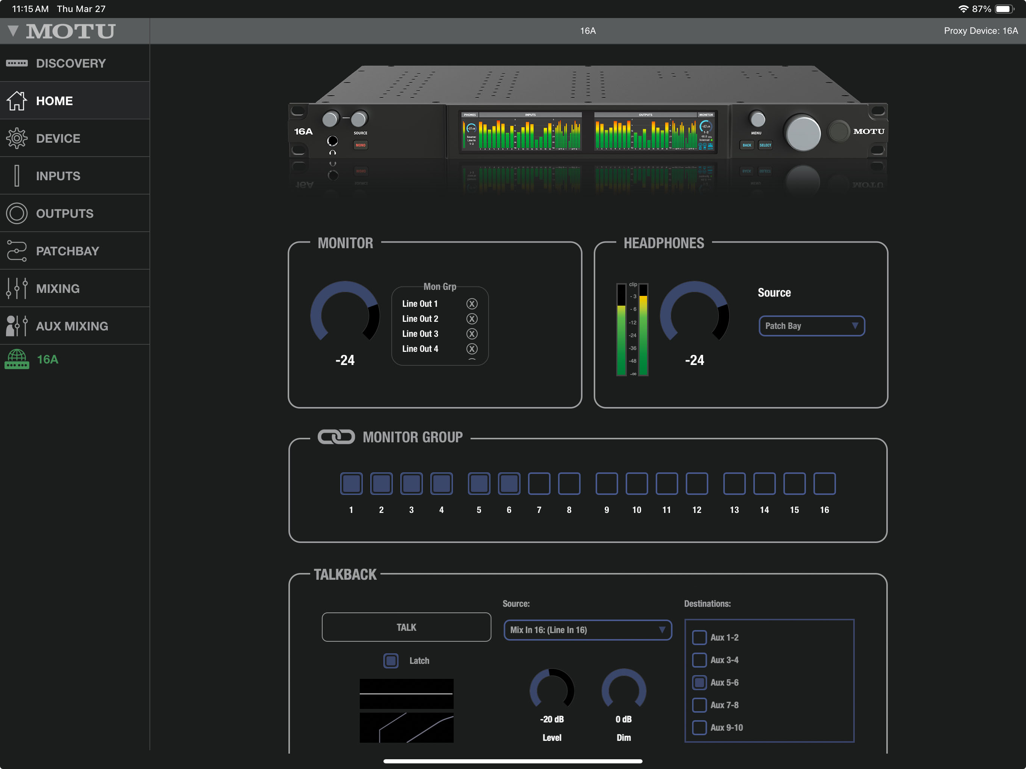1026x769 pixels.
Task: Open Patchbay routing icon
Action: pos(17,251)
